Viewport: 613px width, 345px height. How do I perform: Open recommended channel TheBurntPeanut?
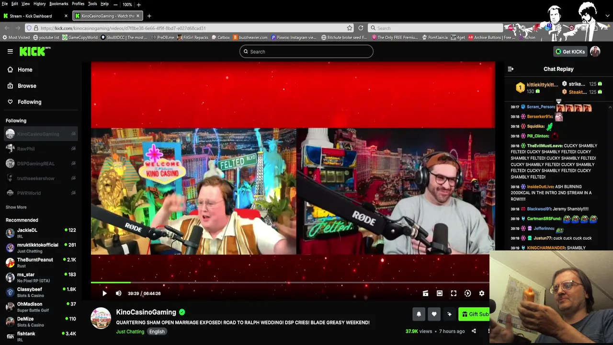point(41,263)
